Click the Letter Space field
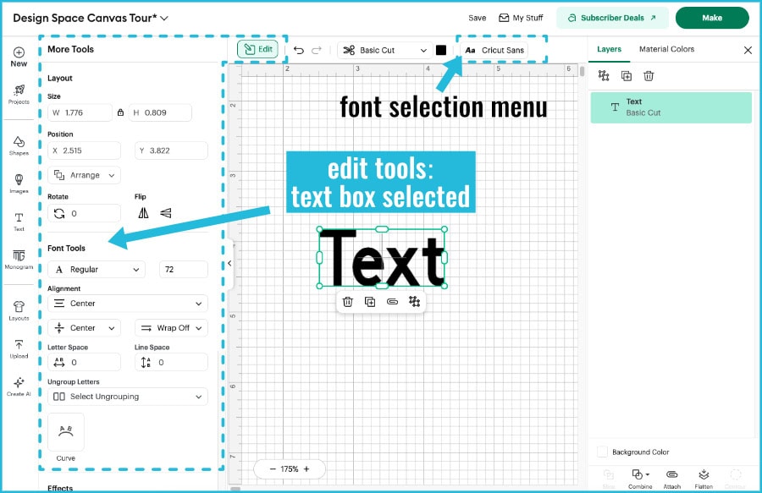Image resolution: width=762 pixels, height=493 pixels. (84, 362)
